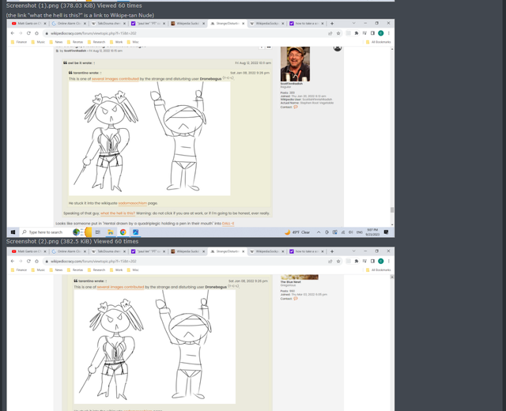The width and height of the screenshot is (506, 411).
Task: Click the weather "49°F Clear" widget in Screenshot (1)
Action: coord(297,232)
